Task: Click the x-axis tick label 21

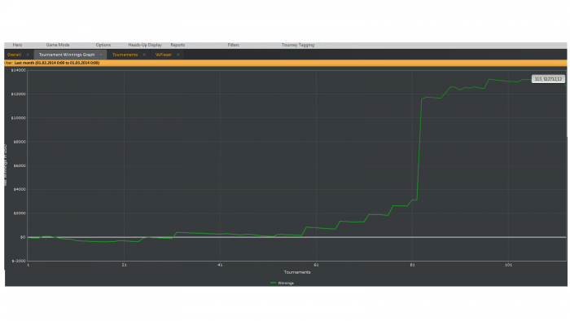Action: pos(125,265)
